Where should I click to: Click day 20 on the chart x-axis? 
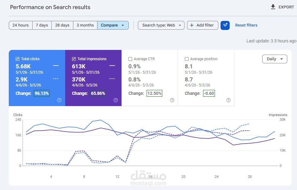click(x=183, y=177)
